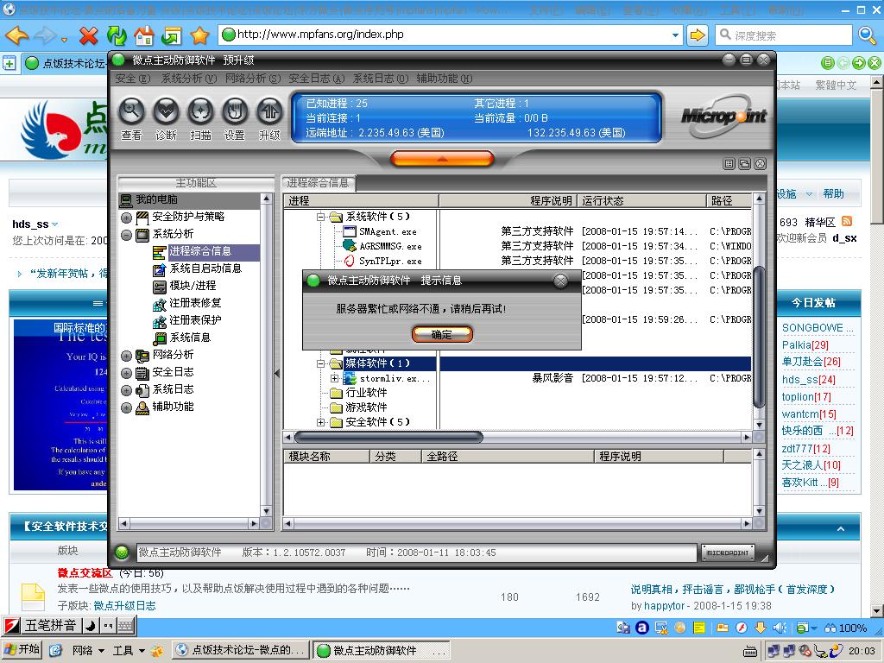Open the Windows 开始 start menu

22,650
